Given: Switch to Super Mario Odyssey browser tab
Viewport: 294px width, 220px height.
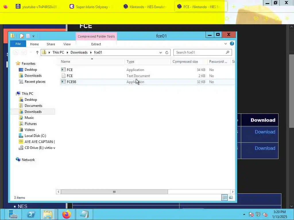Looking at the screenshot, I should (x=91, y=7).
